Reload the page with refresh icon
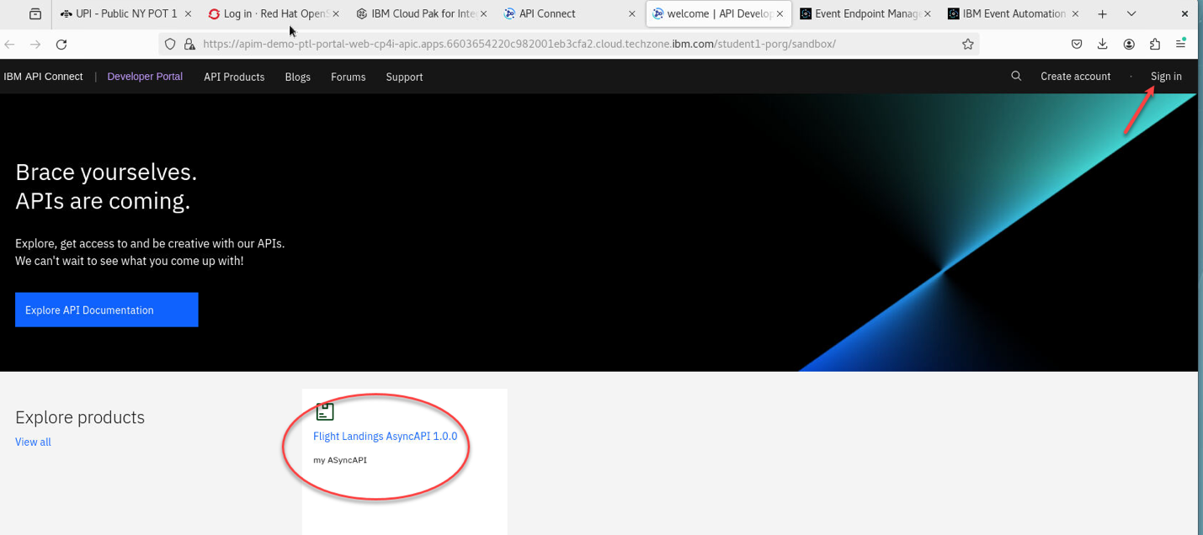The width and height of the screenshot is (1203, 535). [x=61, y=45]
